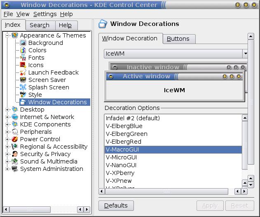The image size is (260, 217).
Task: Select the V-MicroGUI theme
Action: pyautogui.click(x=173, y=157)
